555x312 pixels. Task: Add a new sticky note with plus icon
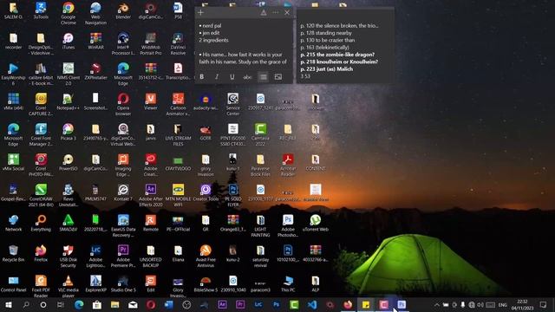point(200,13)
